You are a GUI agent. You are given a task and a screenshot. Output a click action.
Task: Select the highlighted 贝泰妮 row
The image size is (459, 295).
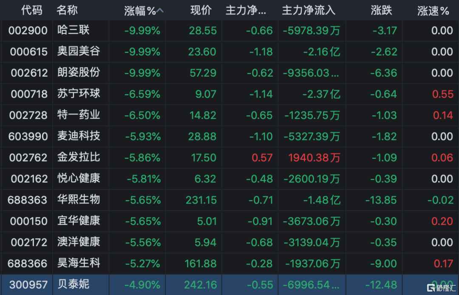tap(229, 284)
